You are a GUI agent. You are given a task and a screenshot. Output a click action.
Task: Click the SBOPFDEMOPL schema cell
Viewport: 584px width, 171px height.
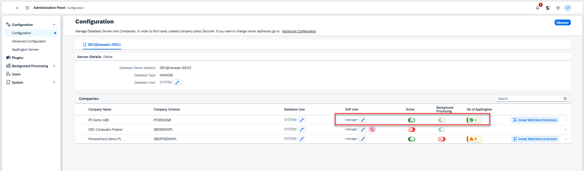(x=165, y=139)
